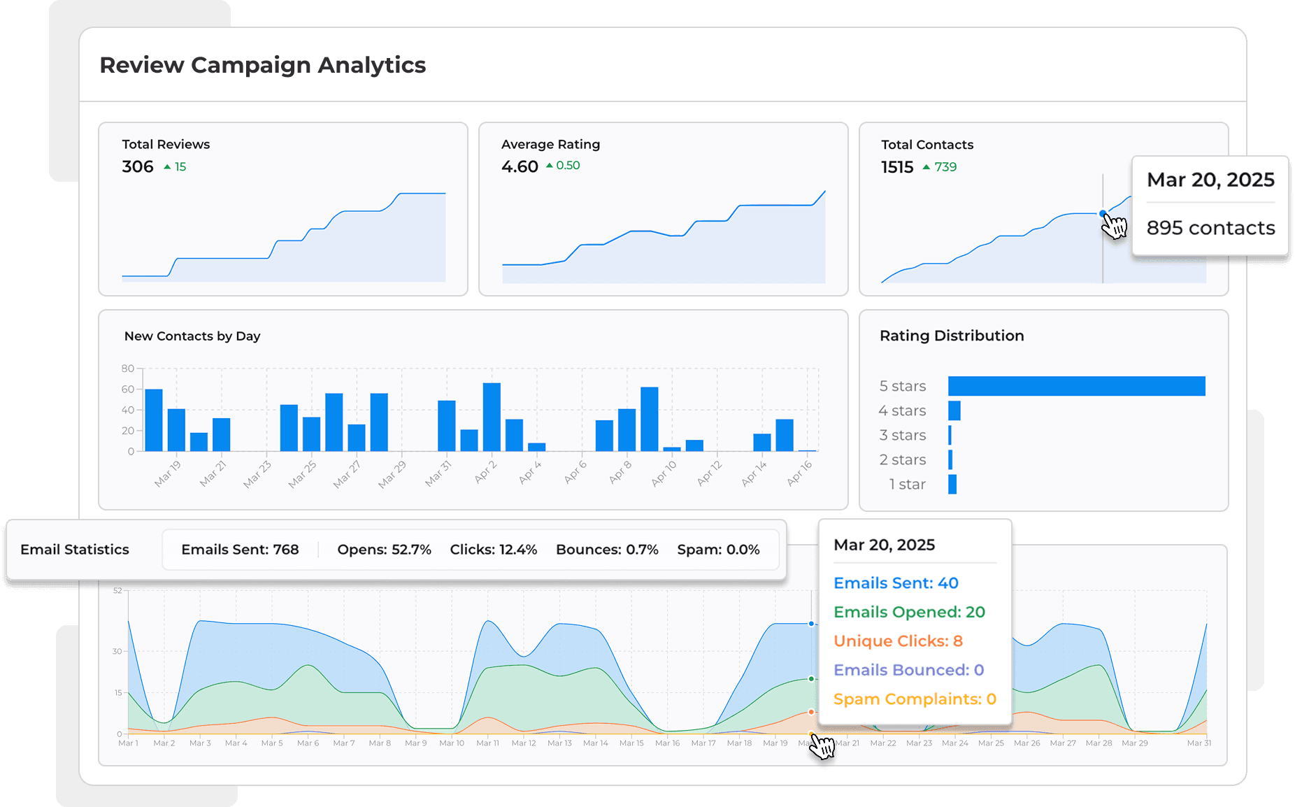Click the highlighted blue data point on Total Contacts
Image resolution: width=1295 pixels, height=807 pixels.
[1103, 213]
